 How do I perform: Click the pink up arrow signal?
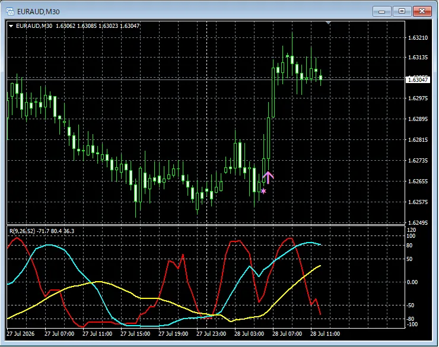tap(268, 177)
